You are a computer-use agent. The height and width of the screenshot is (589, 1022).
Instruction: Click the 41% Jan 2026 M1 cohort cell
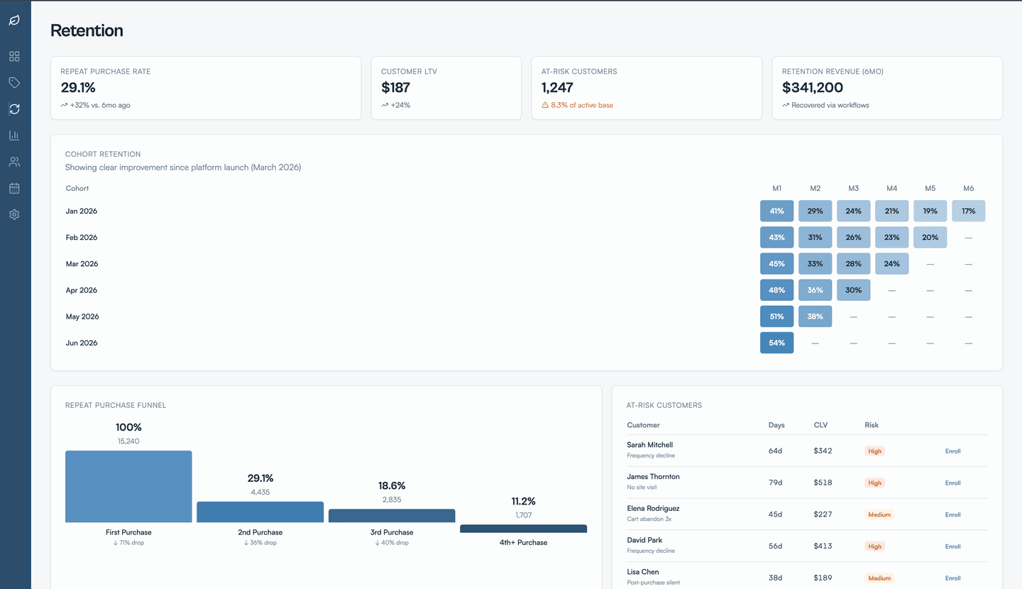point(776,211)
